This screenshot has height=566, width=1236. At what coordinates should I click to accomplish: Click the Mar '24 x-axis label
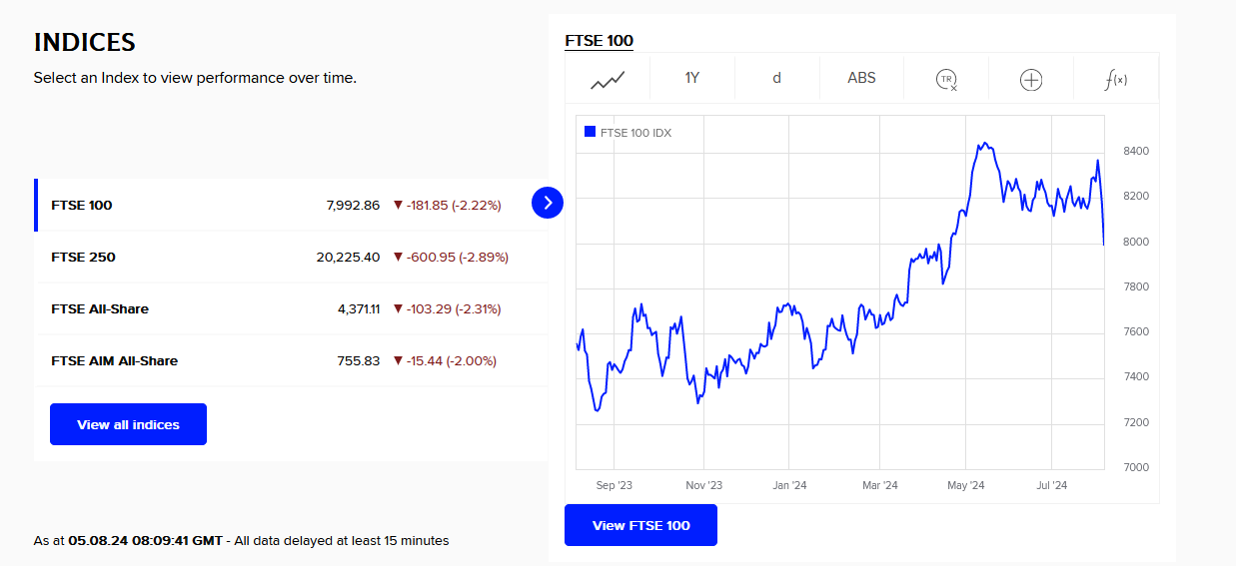coord(880,485)
